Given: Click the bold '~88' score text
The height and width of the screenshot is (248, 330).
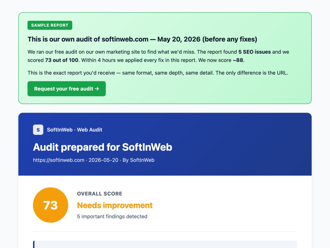Looking at the screenshot, I should click(238, 60).
